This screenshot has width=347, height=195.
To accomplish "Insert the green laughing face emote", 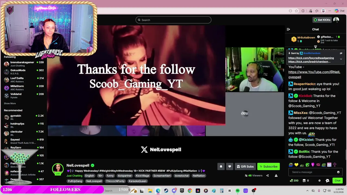I will click(307, 165).
